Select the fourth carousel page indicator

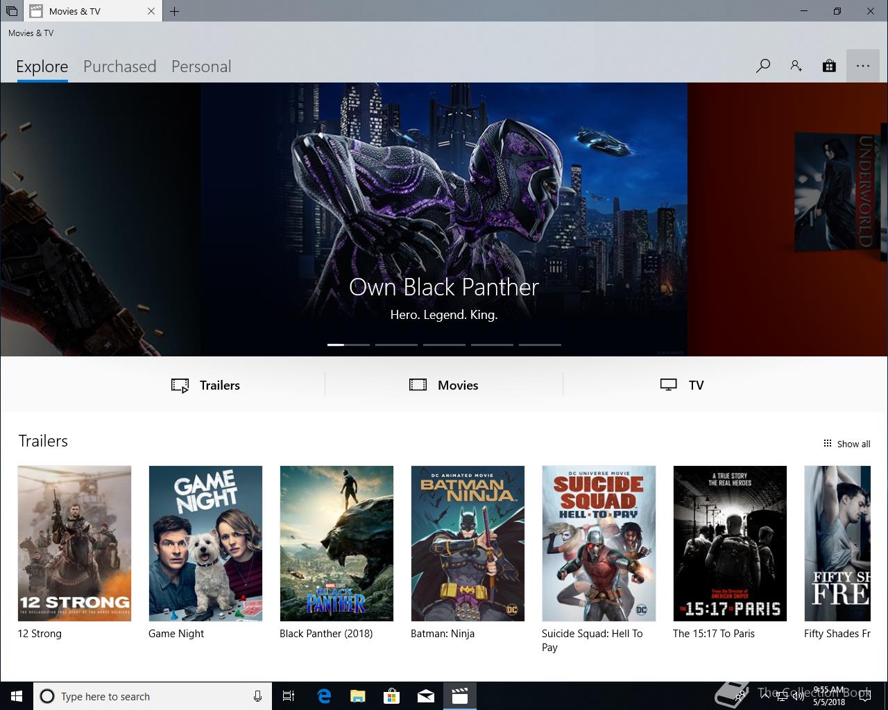pos(492,345)
